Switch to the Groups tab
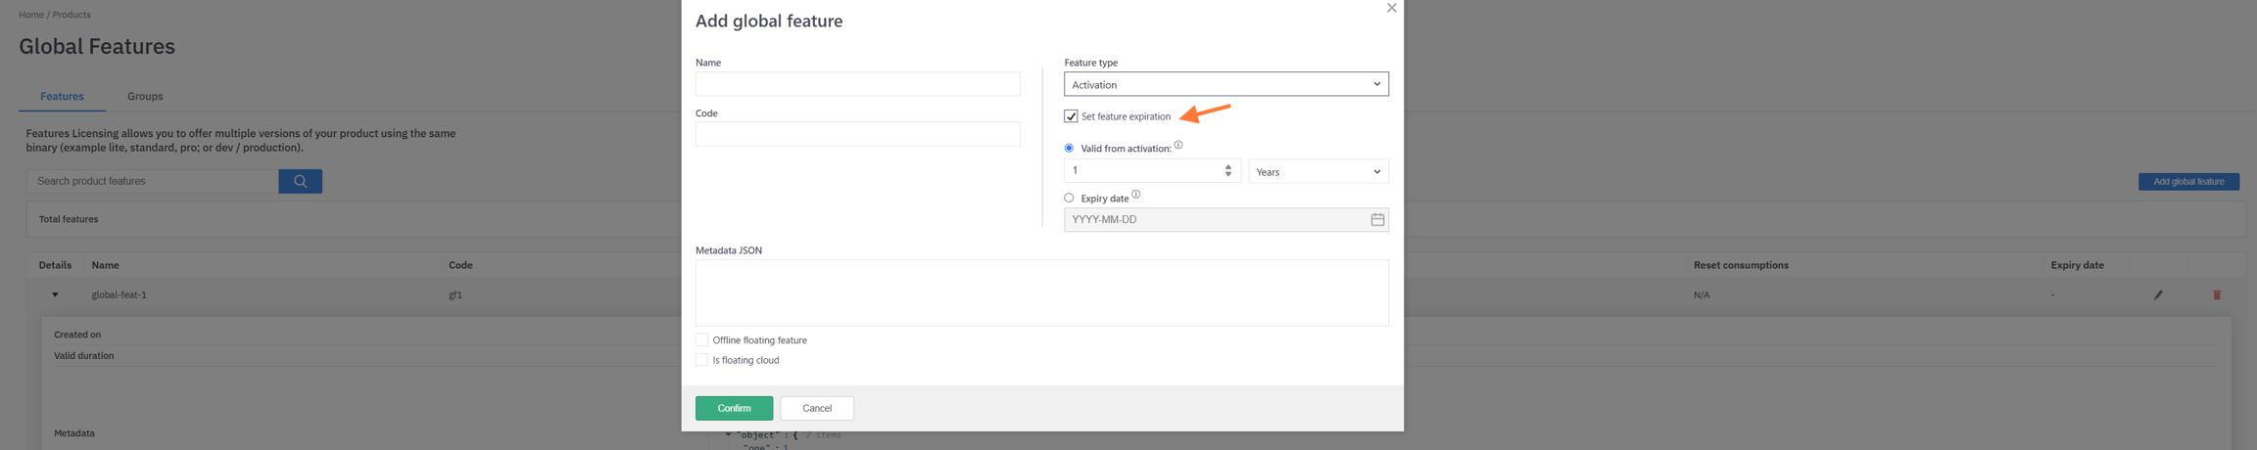The width and height of the screenshot is (2257, 450). [x=145, y=96]
